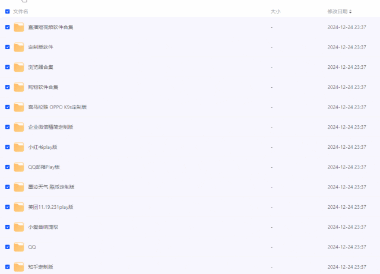Uncheck the select-all checkbox next to 文件名
The height and width of the screenshot is (274, 380).
coord(8,11)
